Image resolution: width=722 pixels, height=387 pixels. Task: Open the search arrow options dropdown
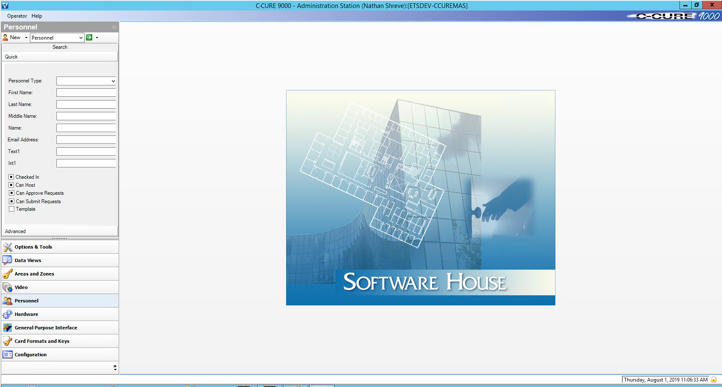click(x=97, y=37)
